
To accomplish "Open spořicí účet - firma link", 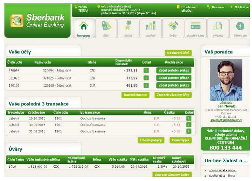I will [222, 175].
